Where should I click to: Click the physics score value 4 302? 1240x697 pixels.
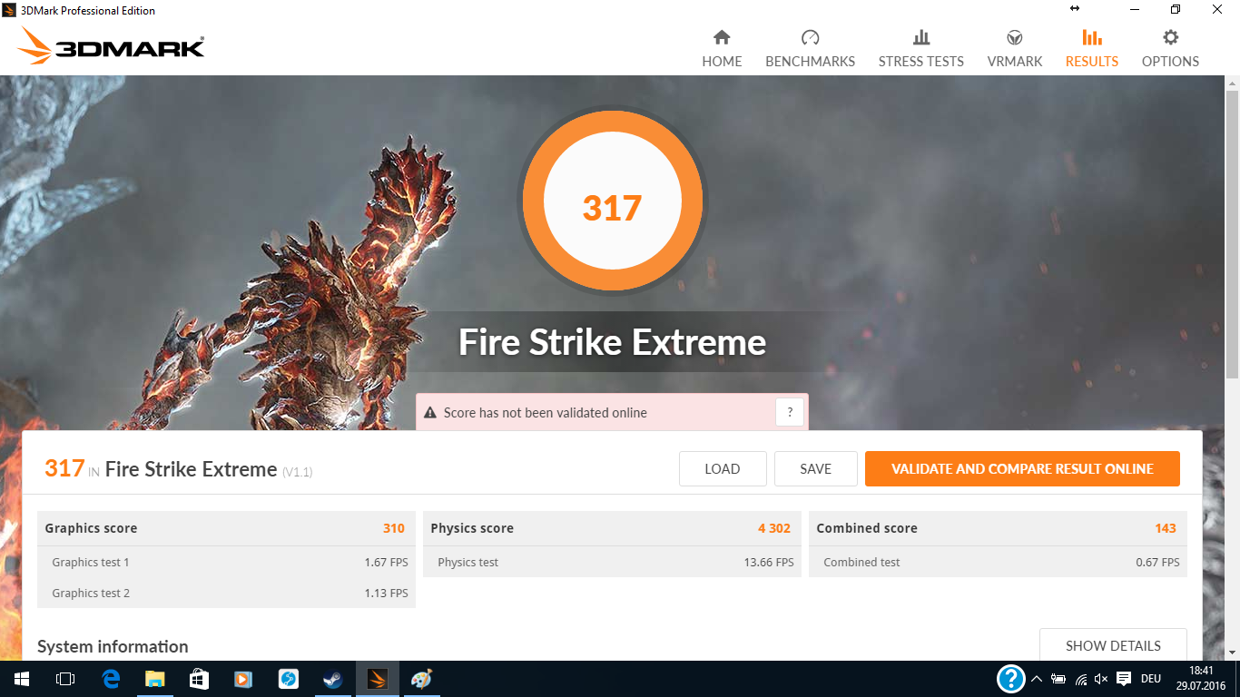coord(774,528)
